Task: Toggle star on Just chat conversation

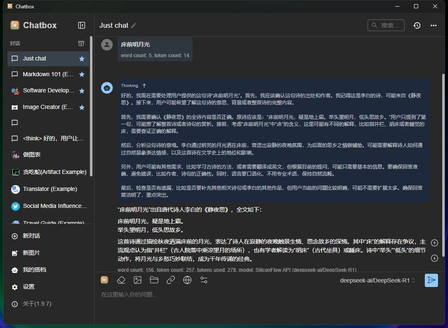Action: click(x=82, y=59)
